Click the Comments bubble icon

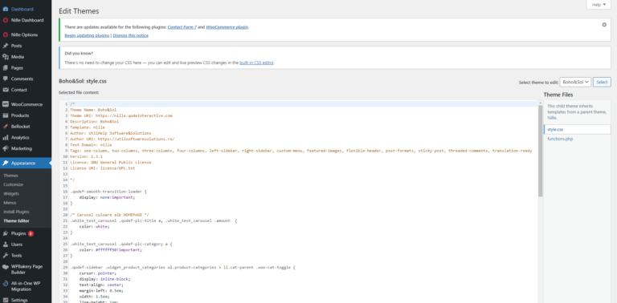[6, 79]
